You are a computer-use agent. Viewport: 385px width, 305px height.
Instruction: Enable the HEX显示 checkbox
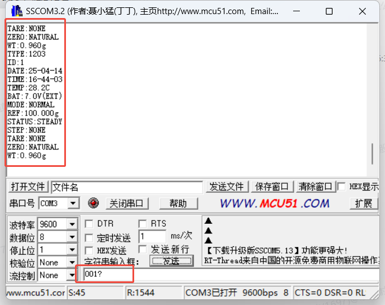341,187
